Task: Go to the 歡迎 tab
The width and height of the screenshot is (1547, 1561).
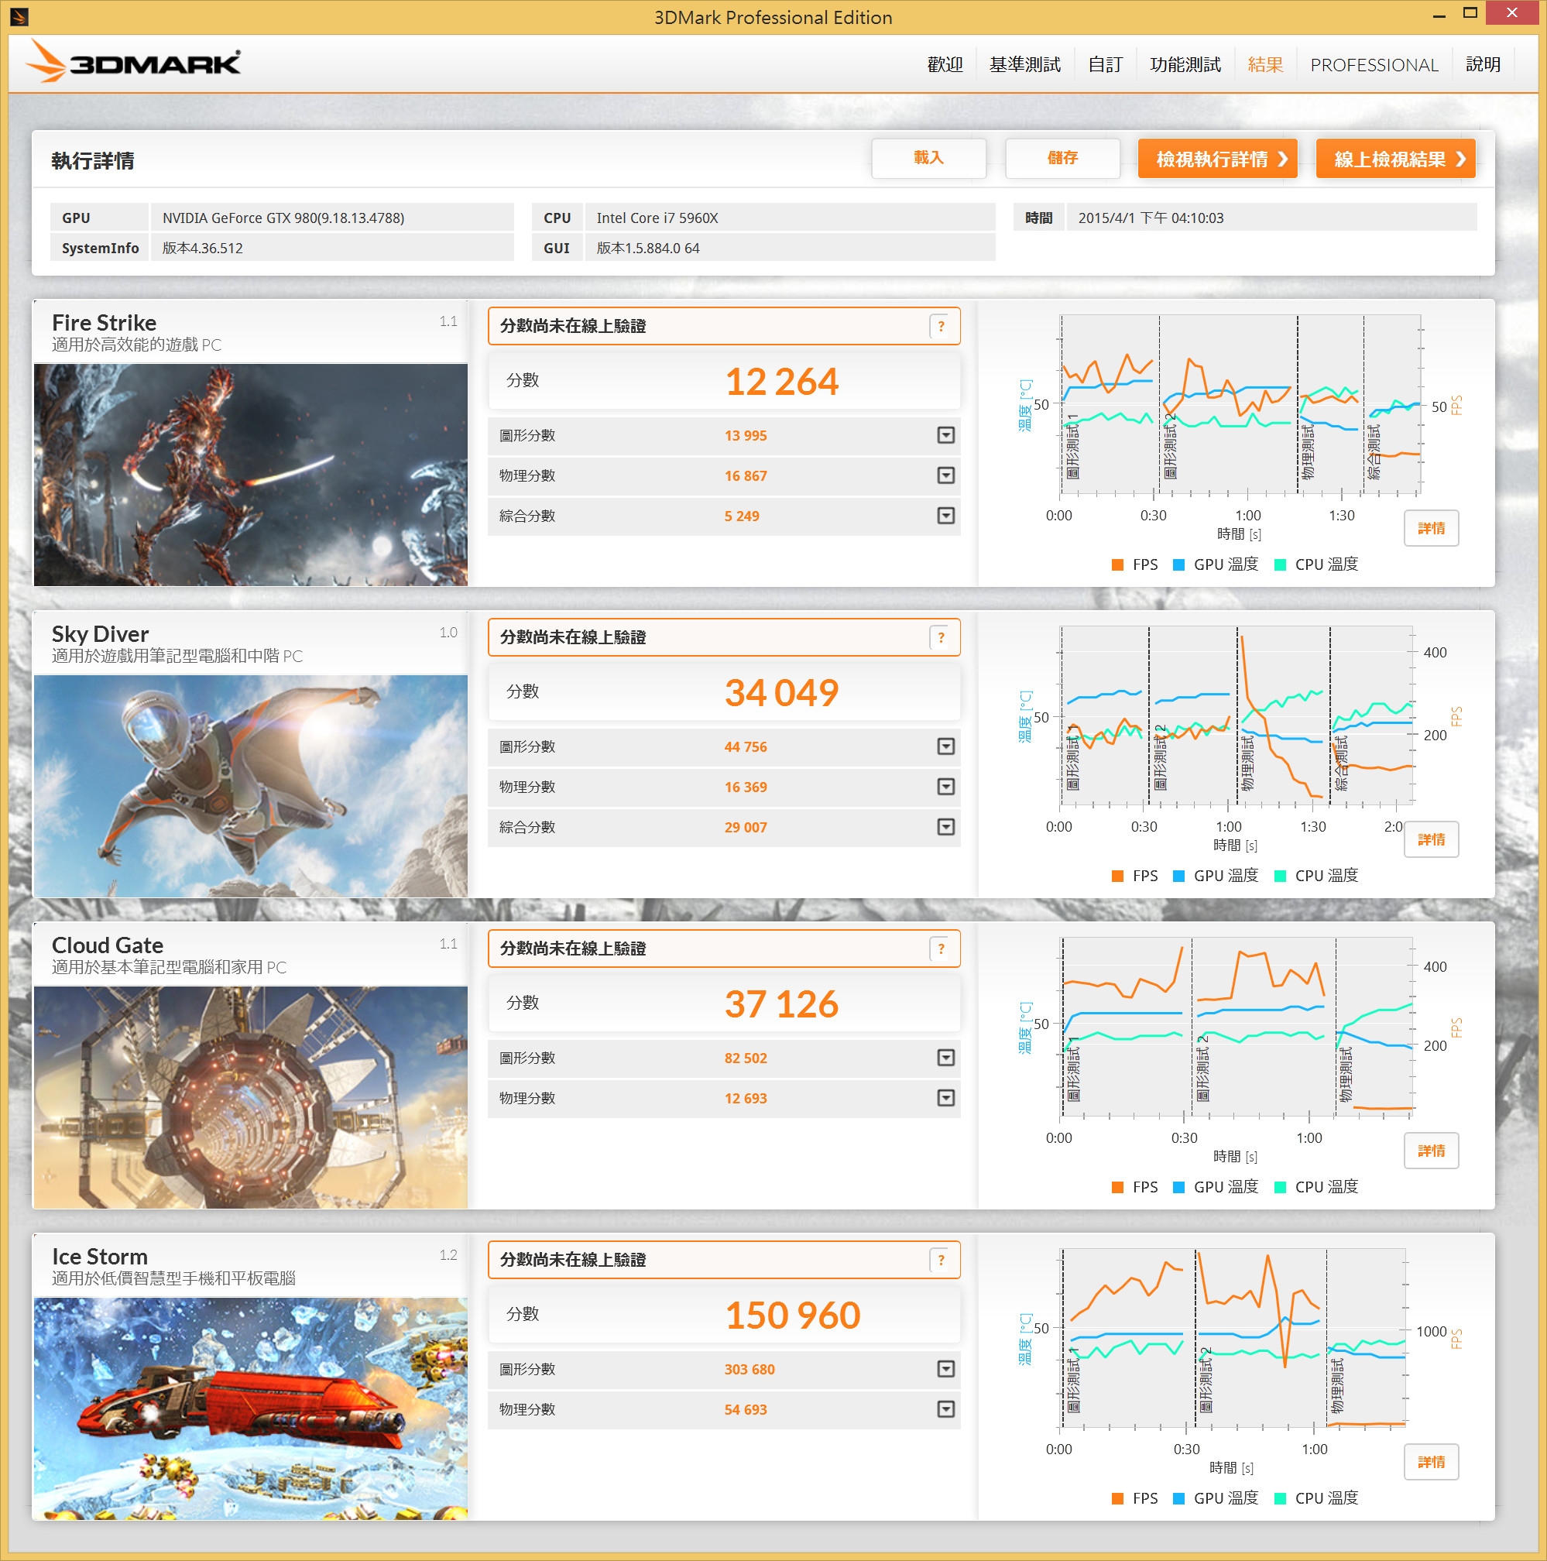Action: tap(945, 64)
